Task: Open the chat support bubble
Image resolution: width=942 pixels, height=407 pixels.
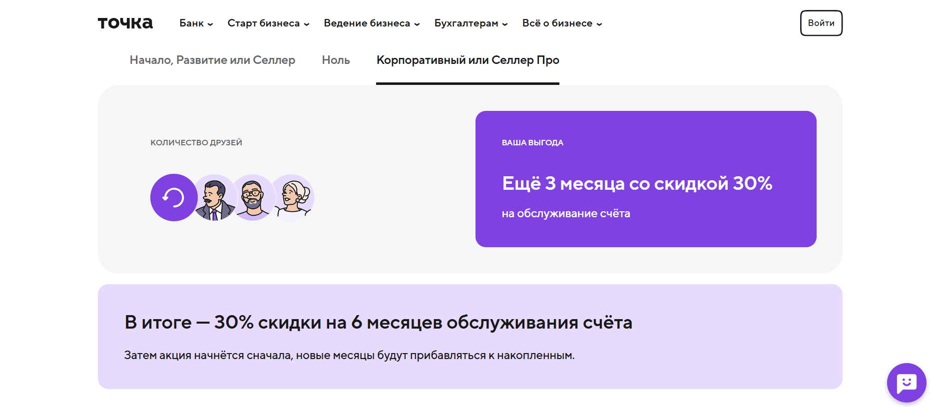Action: [x=907, y=383]
